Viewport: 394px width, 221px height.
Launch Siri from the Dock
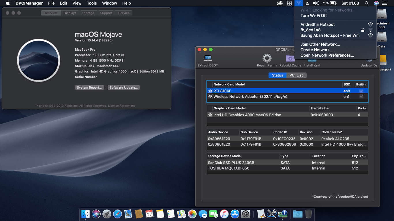[x=96, y=214]
